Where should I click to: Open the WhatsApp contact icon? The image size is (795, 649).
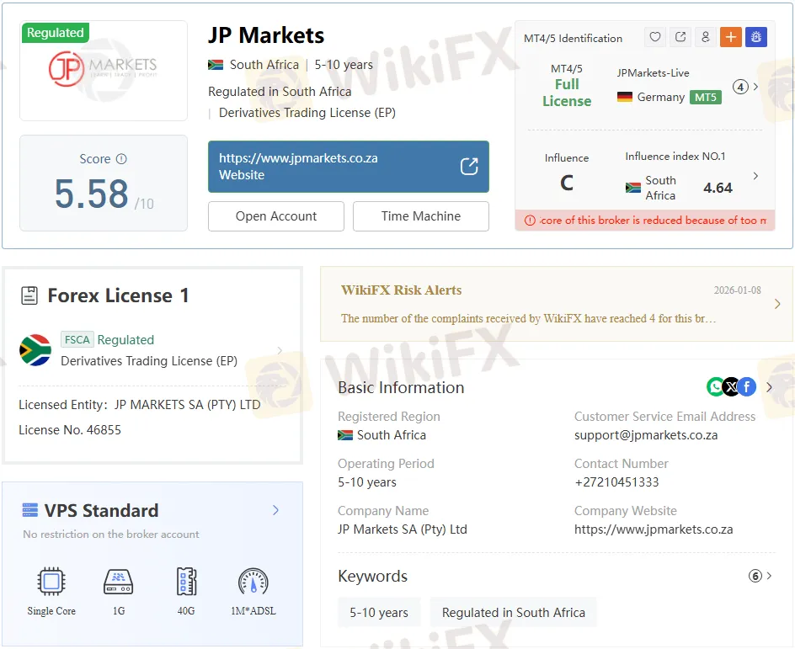715,386
